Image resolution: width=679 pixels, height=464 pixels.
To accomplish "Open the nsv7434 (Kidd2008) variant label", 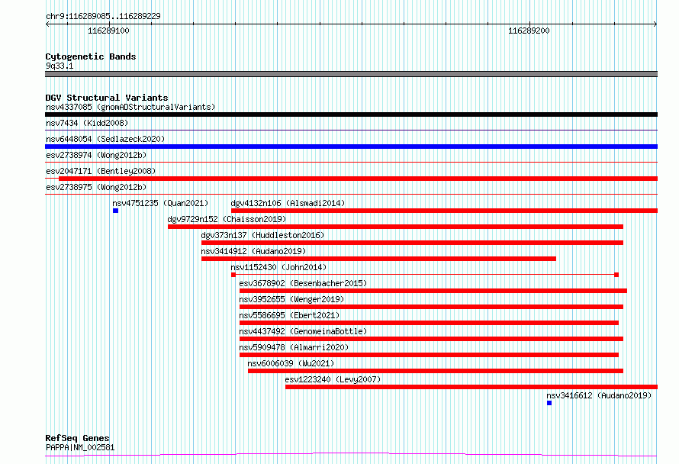I will click(x=87, y=123).
